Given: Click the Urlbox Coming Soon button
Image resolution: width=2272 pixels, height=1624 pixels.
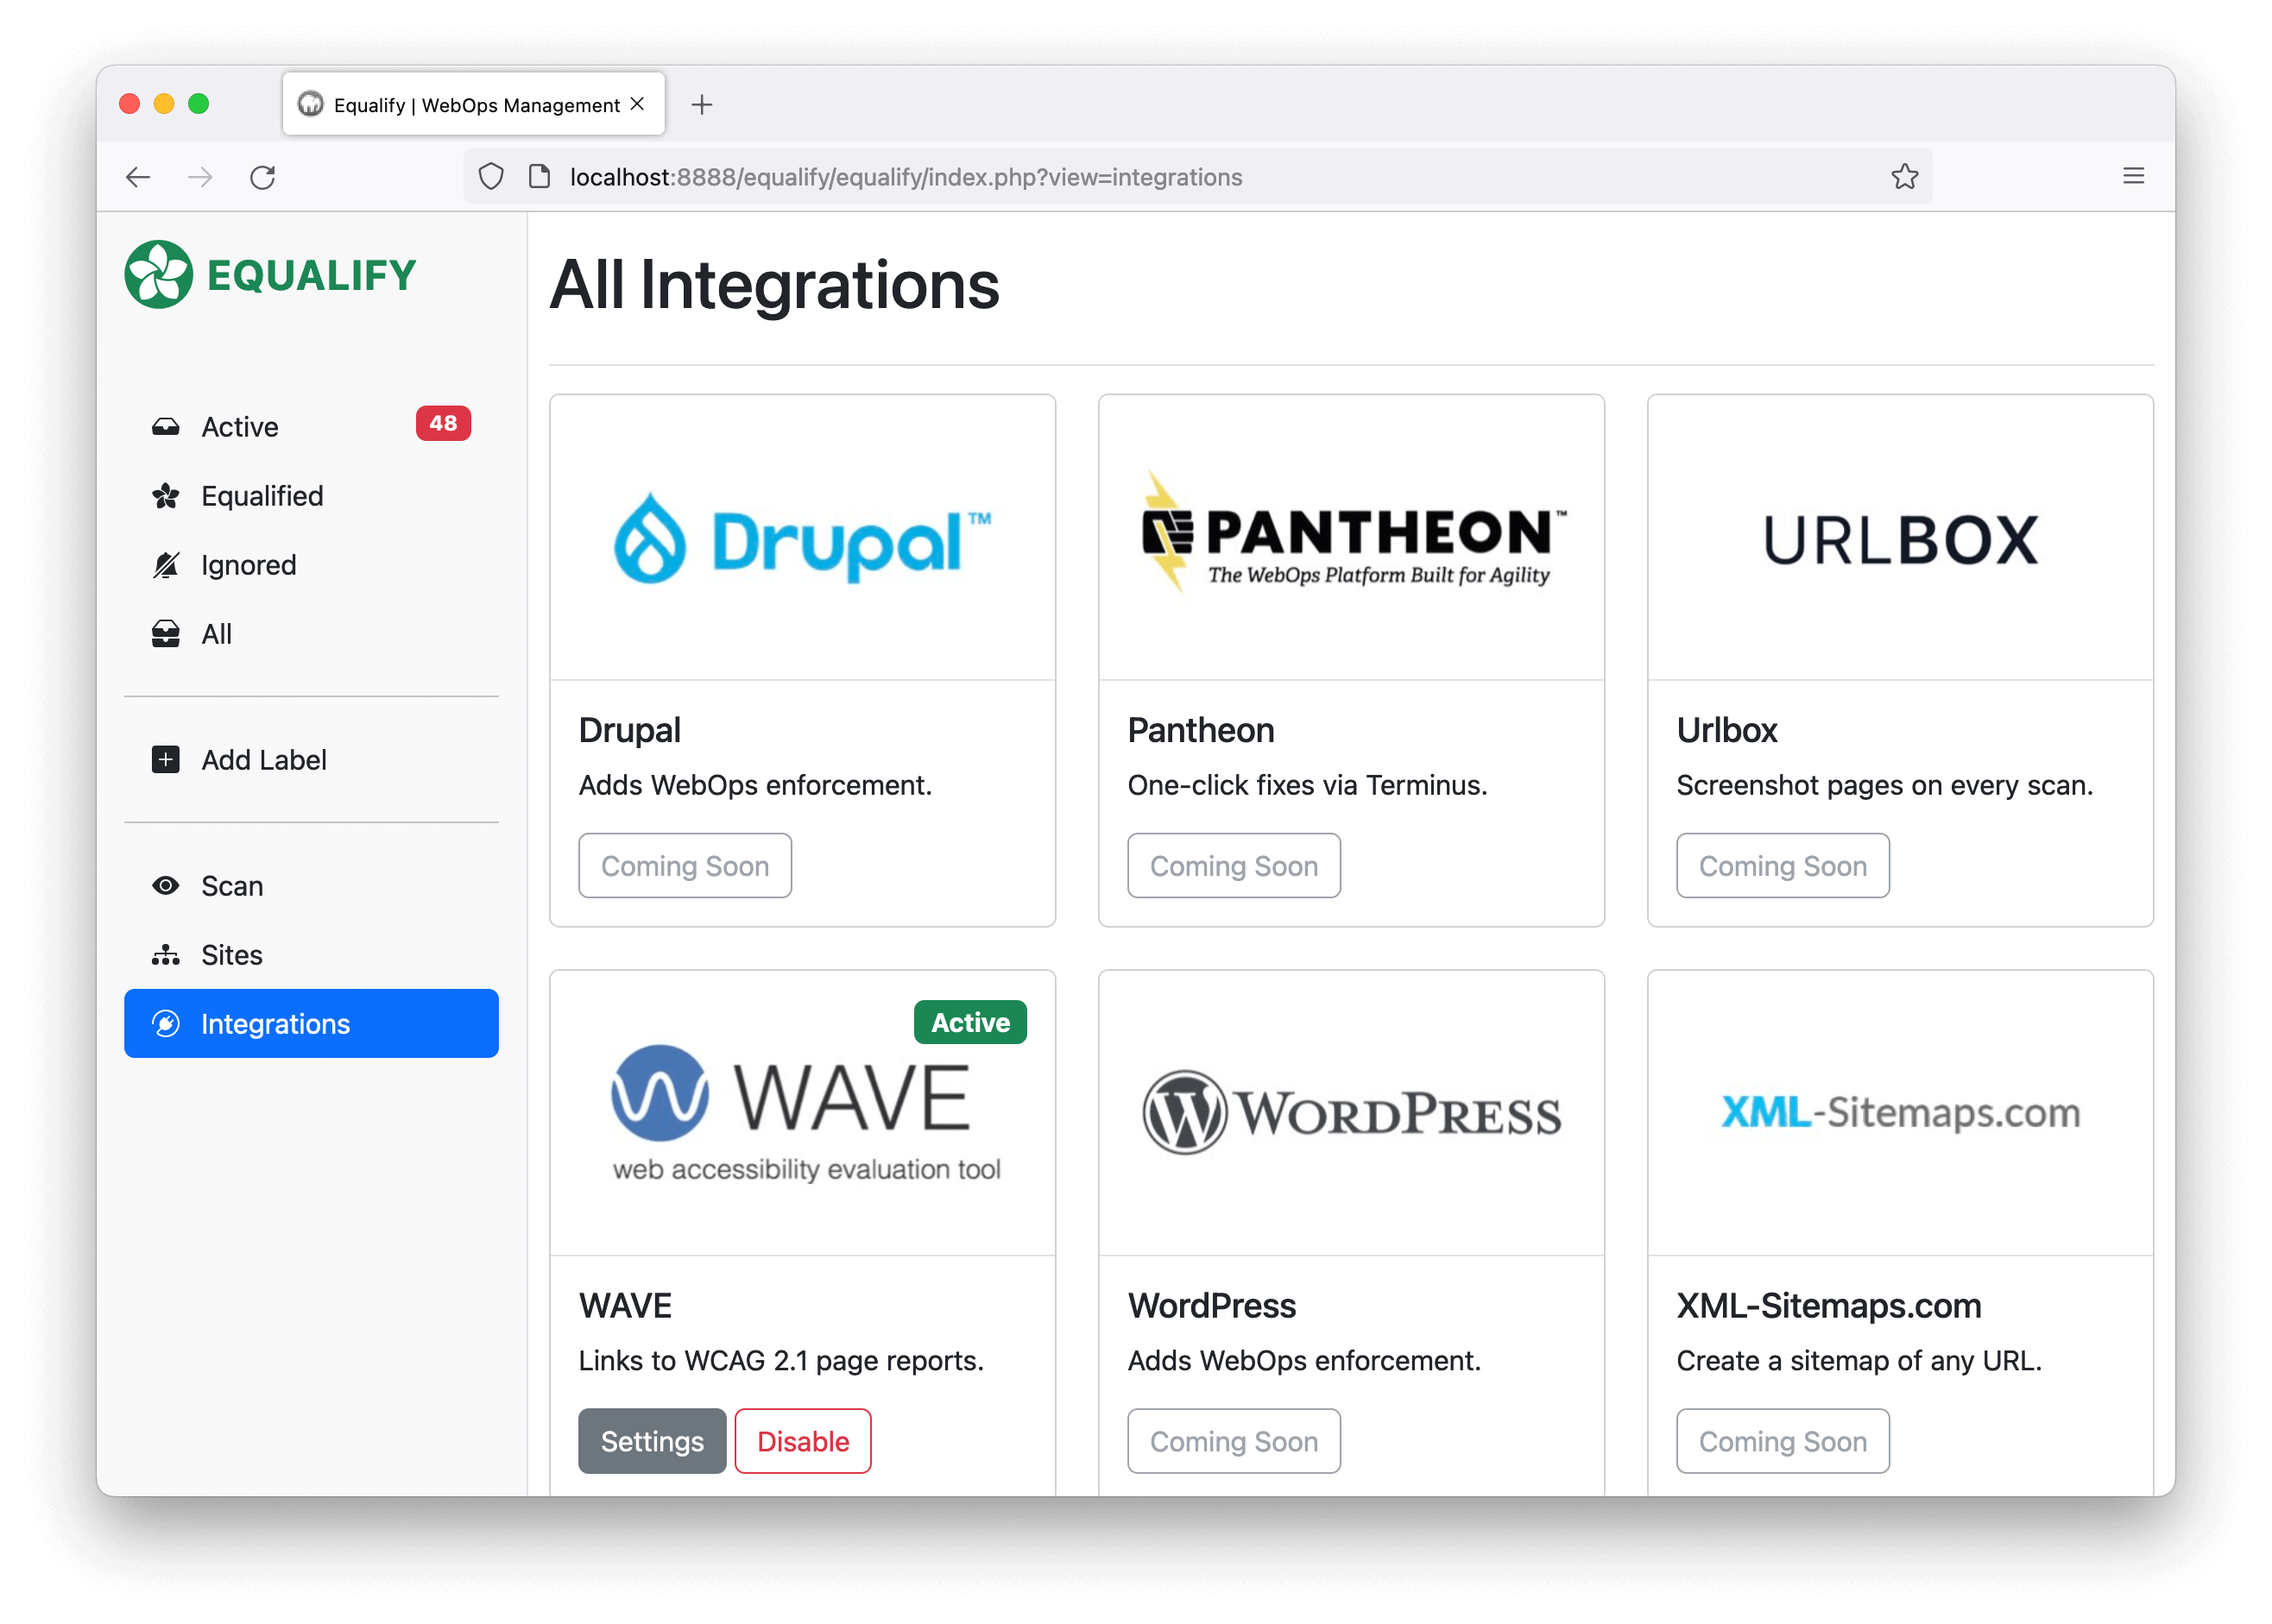Looking at the screenshot, I should click(1783, 866).
